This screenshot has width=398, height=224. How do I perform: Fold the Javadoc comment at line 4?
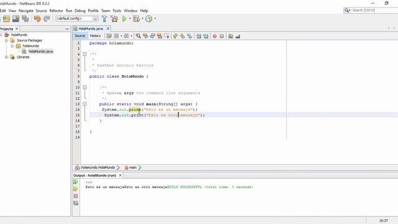tap(85, 54)
